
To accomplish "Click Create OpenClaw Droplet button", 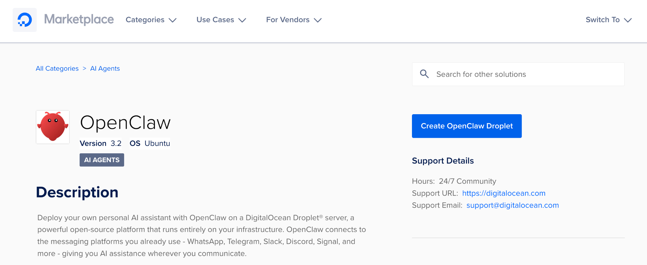I will [x=467, y=126].
